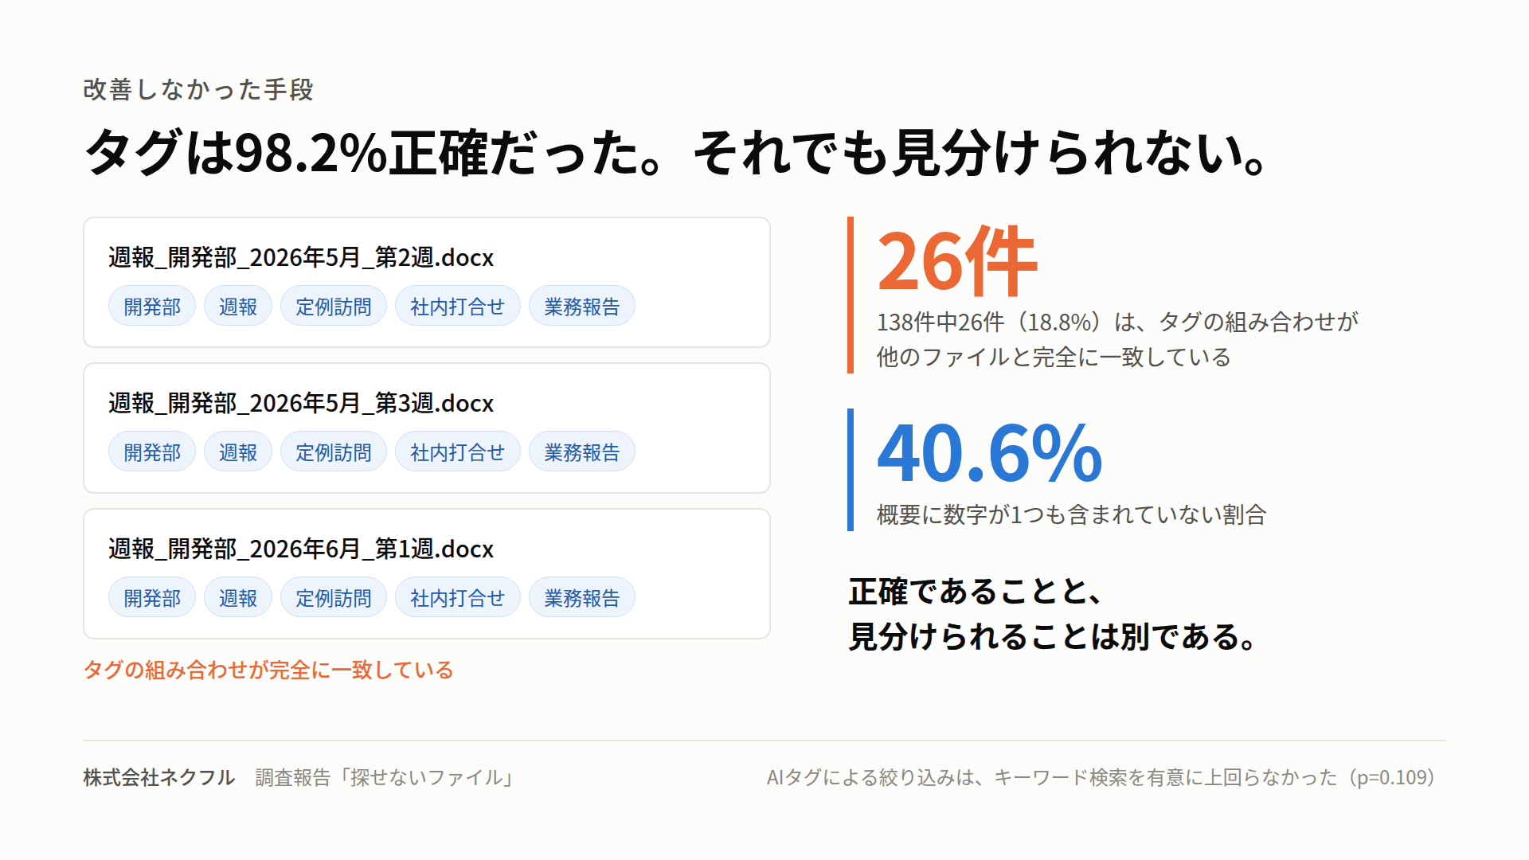Click the 定例訪問 tag in the first card
Image resolution: width=1529 pixels, height=860 pixels.
(x=334, y=306)
